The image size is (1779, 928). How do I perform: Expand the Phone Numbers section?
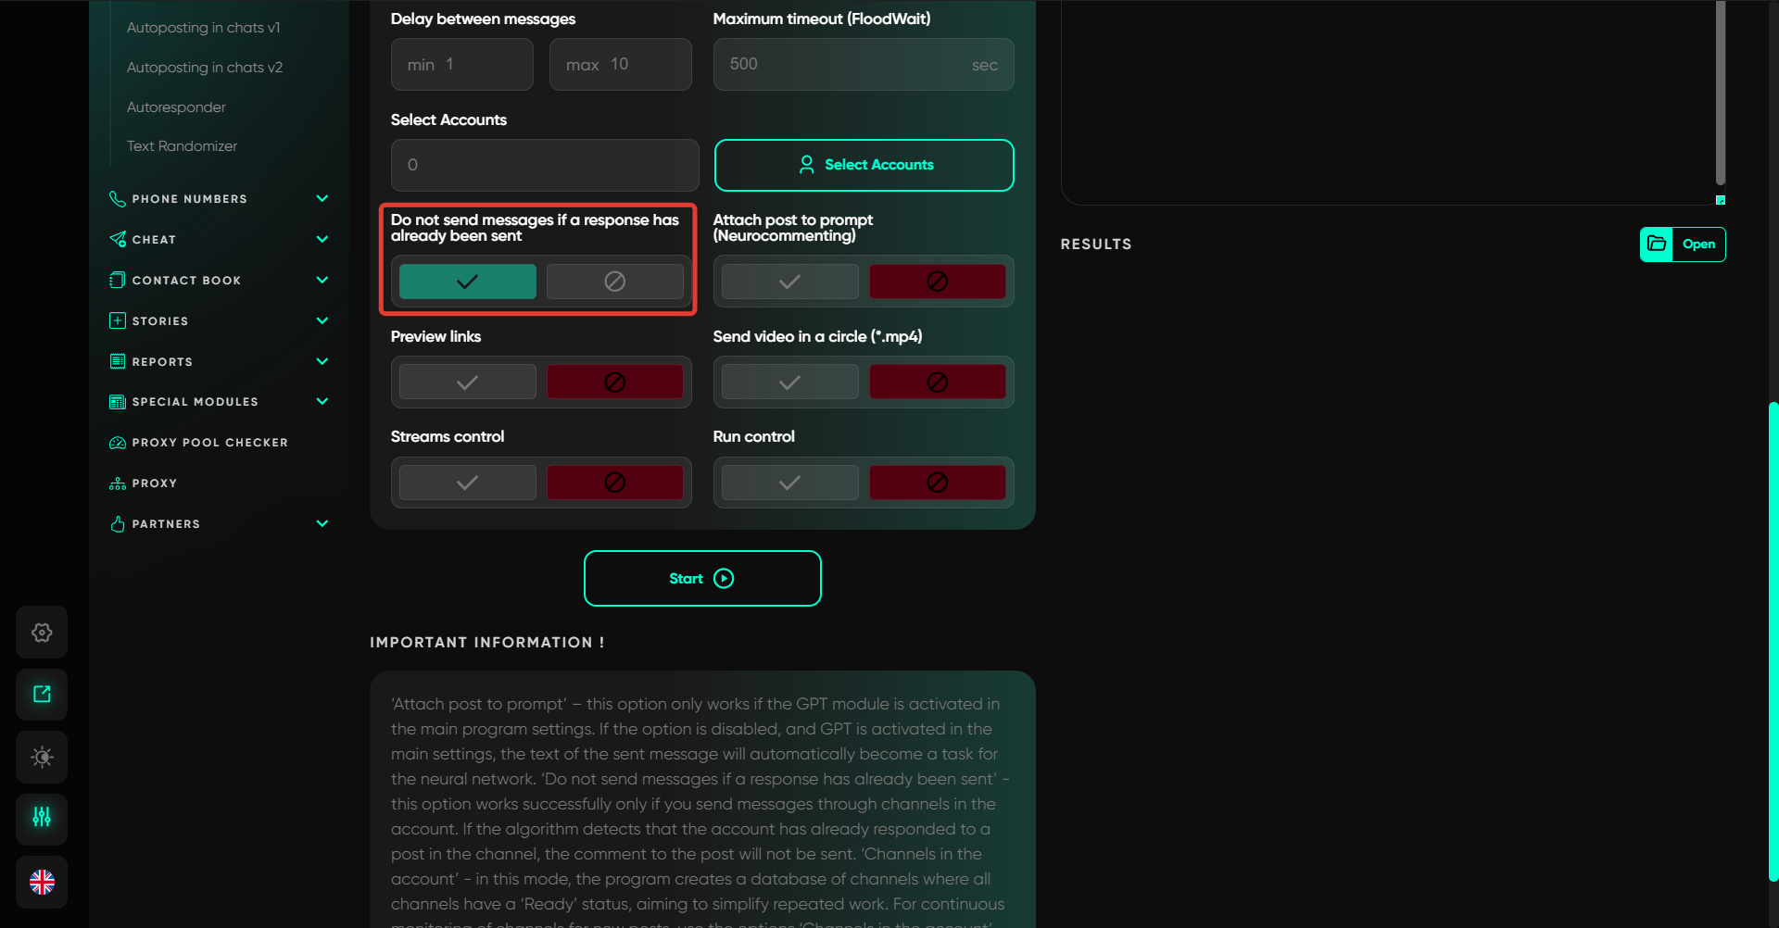click(322, 199)
